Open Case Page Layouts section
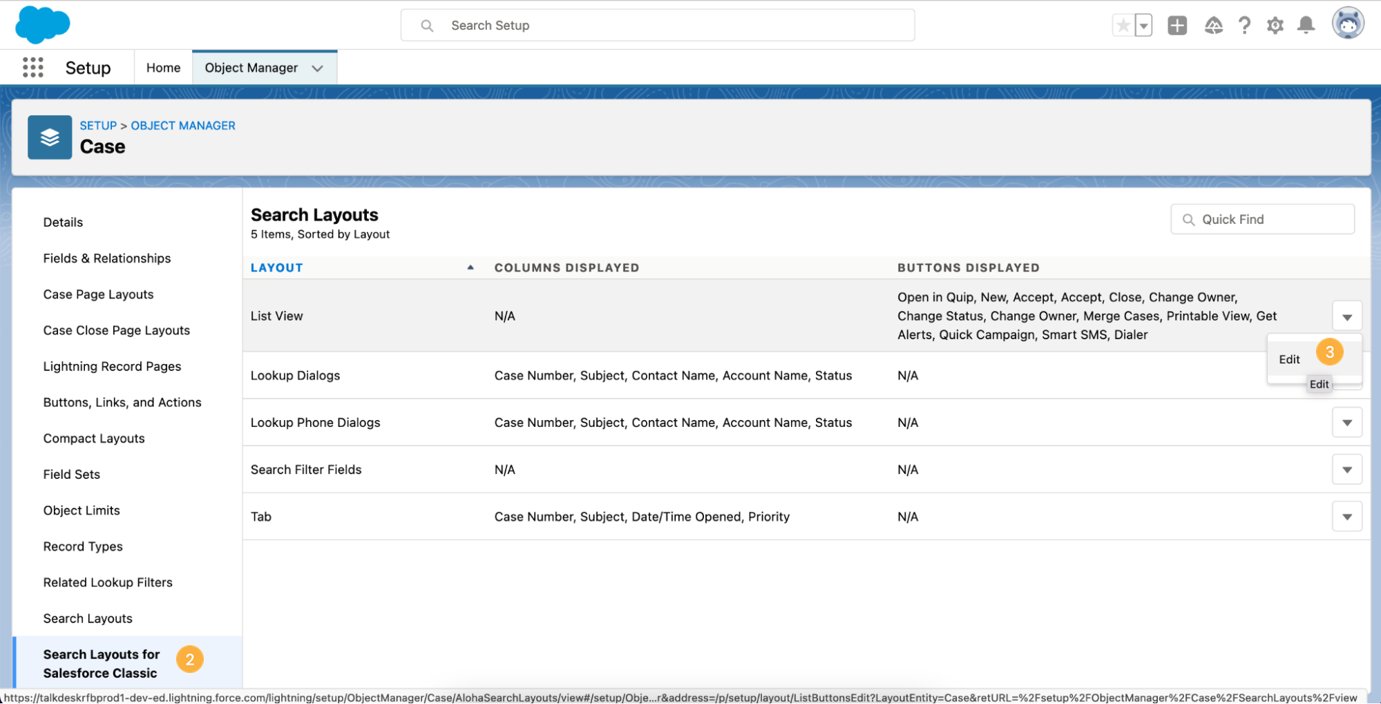This screenshot has height=704, width=1381. click(98, 294)
